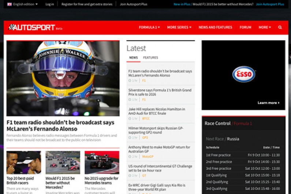
Task: Open headline 'F1 team radio shouldn't be broadcast'
Action: tap(60, 126)
